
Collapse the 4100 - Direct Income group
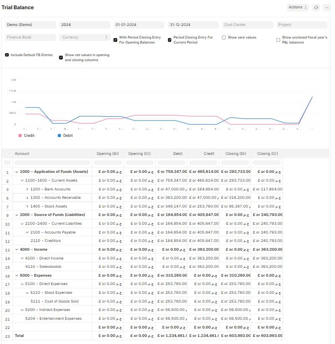point(22,258)
